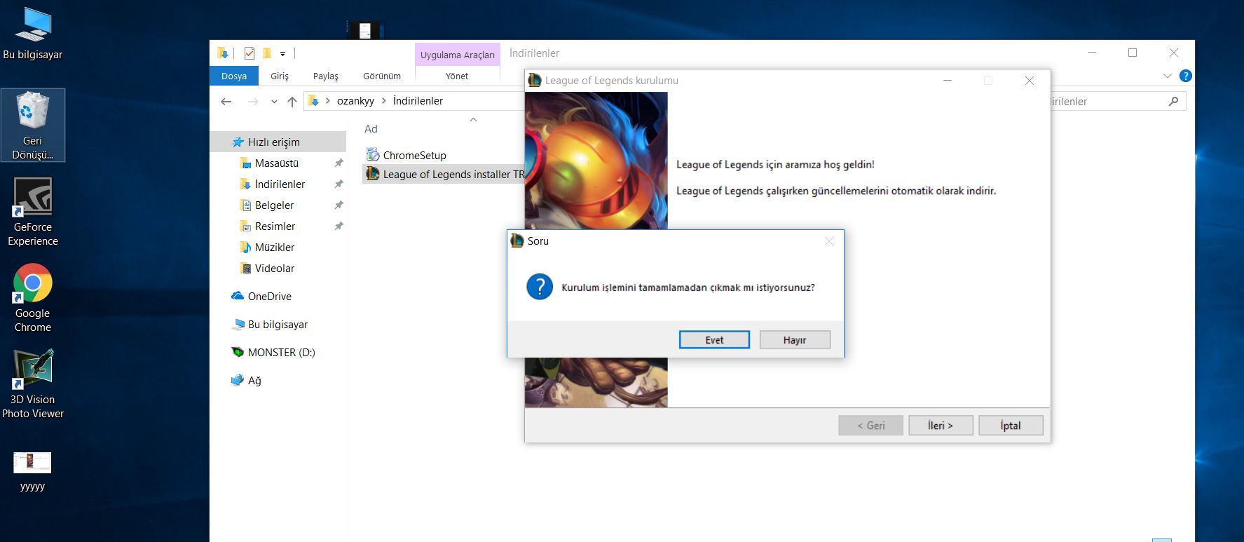The image size is (1244, 542).
Task: Click the İleri button in installer
Action: tap(941, 425)
